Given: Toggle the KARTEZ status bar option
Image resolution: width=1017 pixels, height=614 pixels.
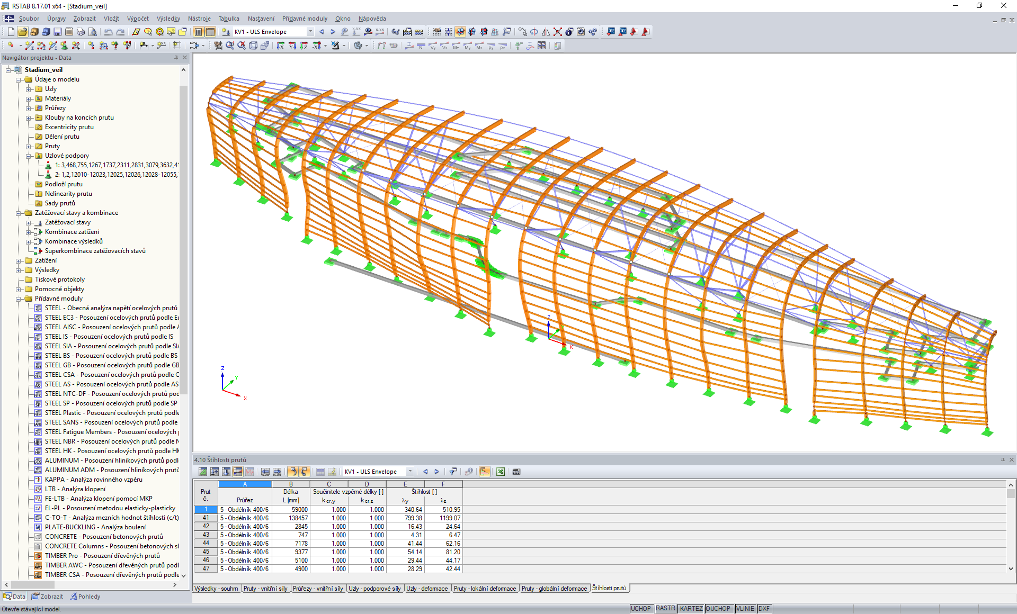Looking at the screenshot, I should point(691,609).
